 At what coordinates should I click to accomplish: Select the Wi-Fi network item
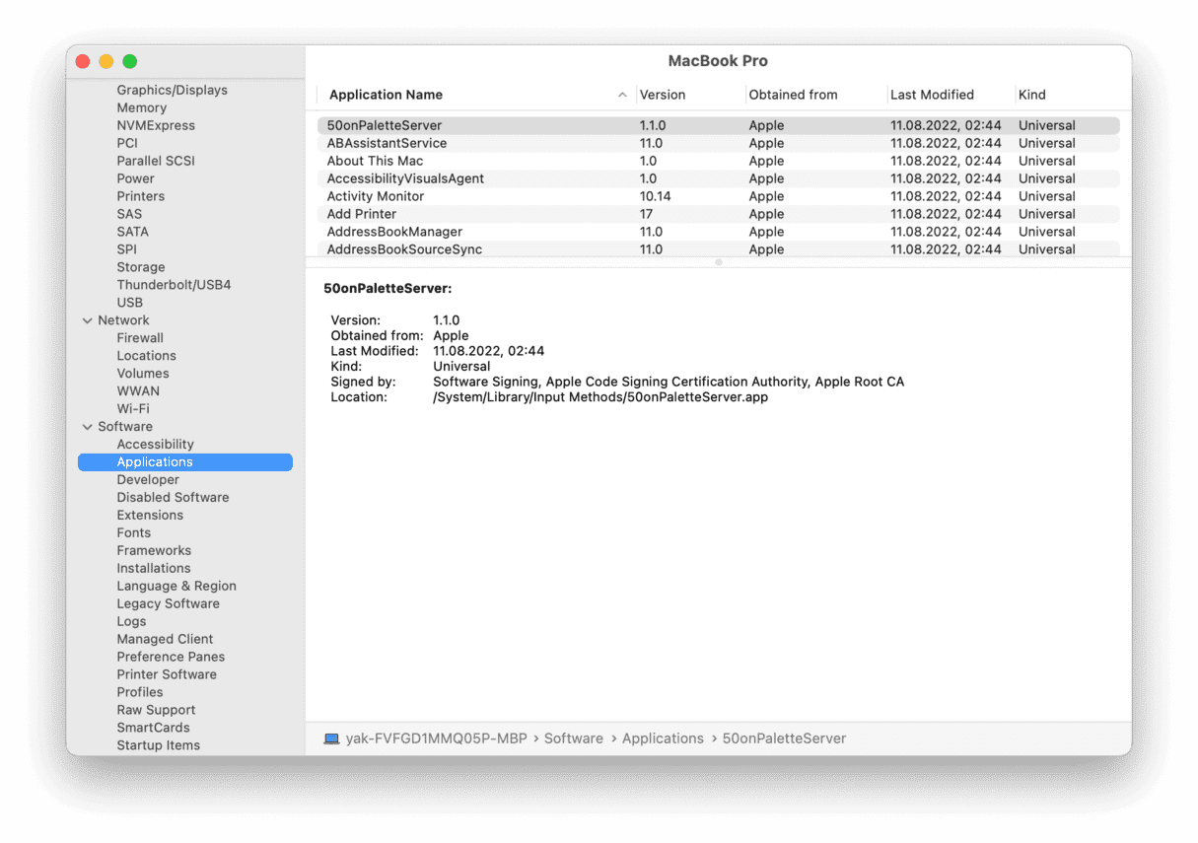click(133, 409)
